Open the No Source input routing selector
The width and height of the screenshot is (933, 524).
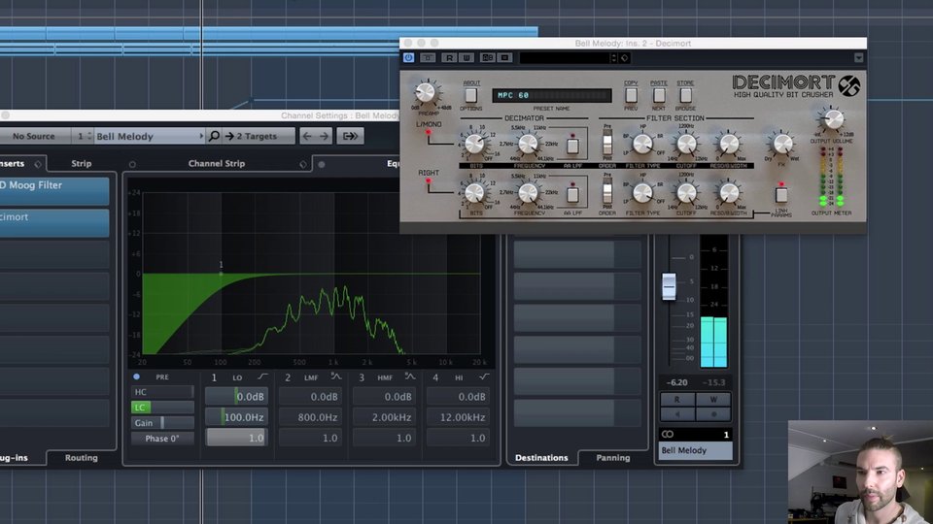[35, 136]
